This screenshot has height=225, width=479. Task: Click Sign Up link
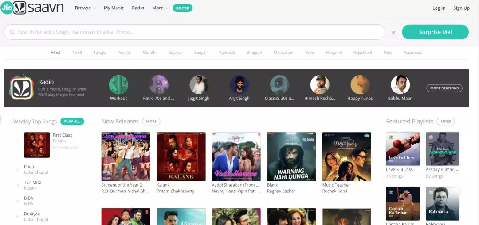click(x=462, y=8)
